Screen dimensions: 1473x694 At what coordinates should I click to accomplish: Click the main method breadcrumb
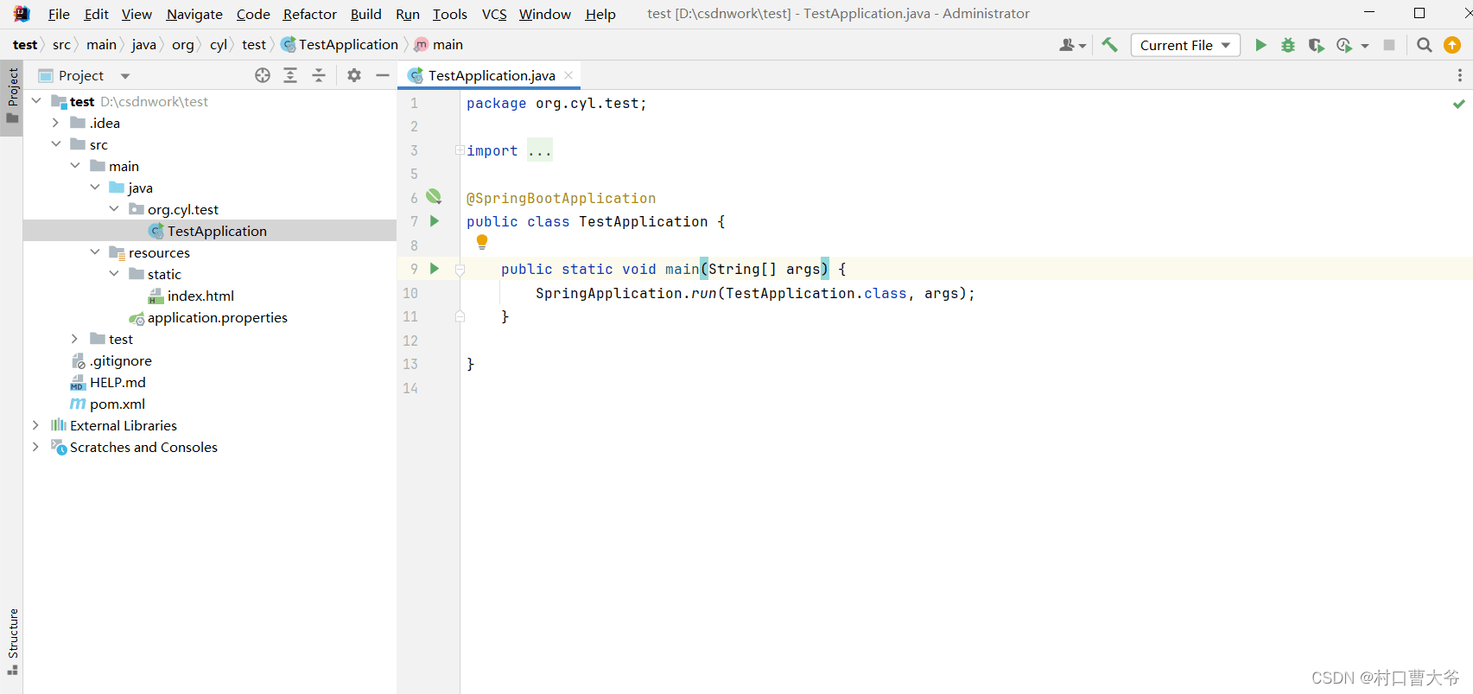(439, 45)
